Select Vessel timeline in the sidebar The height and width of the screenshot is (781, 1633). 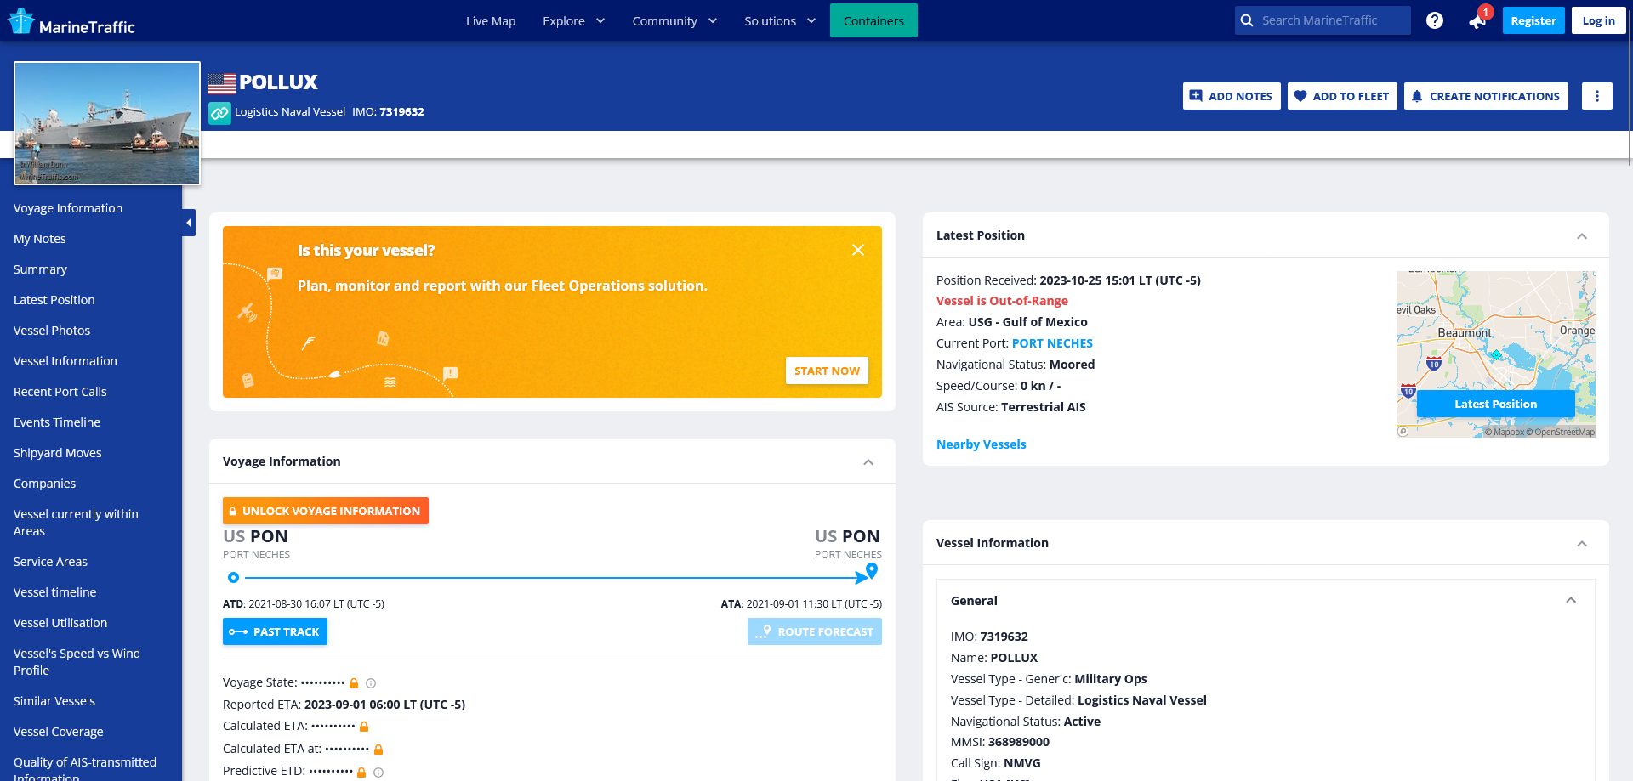tap(55, 592)
